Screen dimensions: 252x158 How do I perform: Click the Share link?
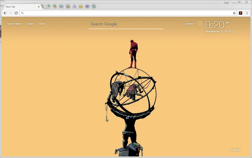pyautogui.click(x=30, y=24)
